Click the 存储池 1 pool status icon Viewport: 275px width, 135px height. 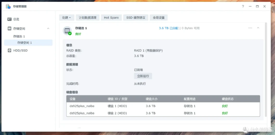tap(67, 31)
